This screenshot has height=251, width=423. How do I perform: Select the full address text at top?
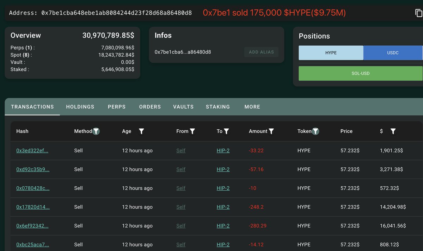[x=117, y=13]
